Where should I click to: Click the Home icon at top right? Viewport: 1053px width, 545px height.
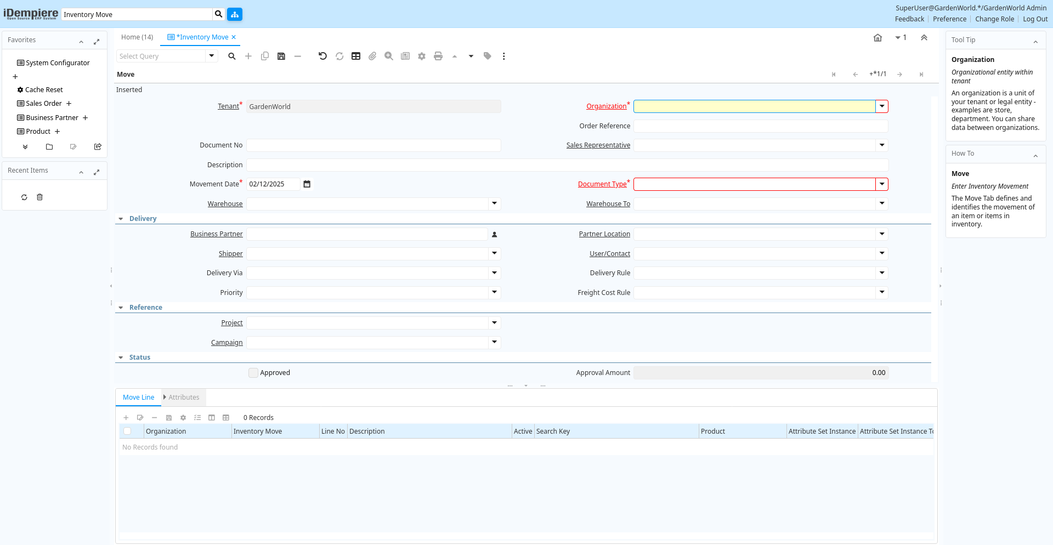tap(877, 38)
